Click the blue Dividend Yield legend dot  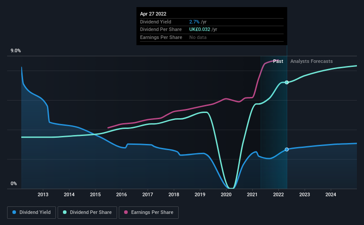pyautogui.click(x=14, y=212)
